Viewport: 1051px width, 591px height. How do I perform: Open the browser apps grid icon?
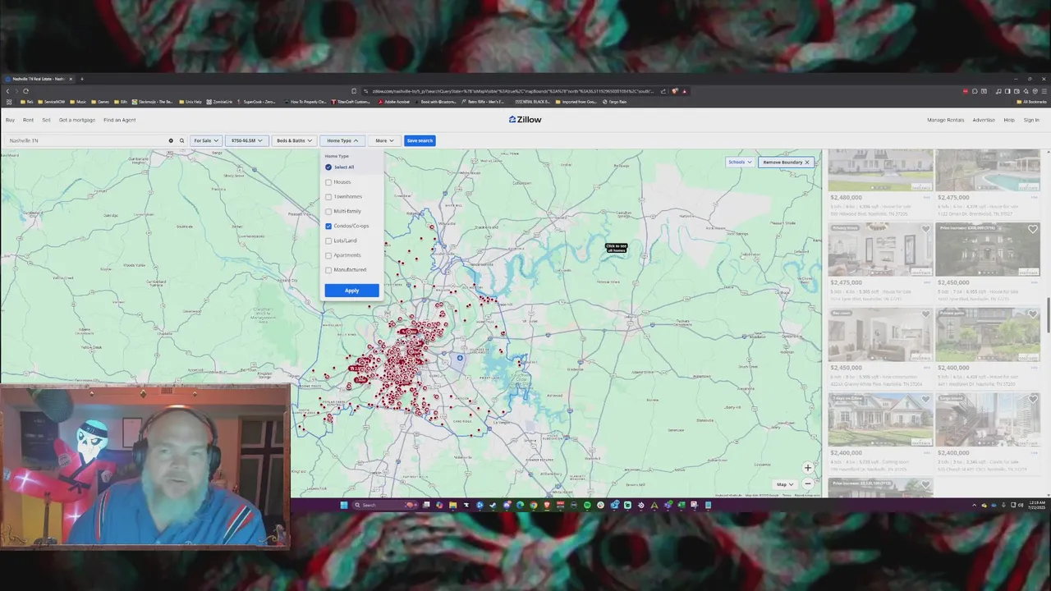coord(8,102)
